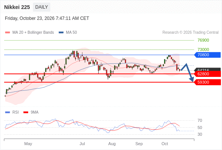This screenshot has width=222, height=150.
Task: Click the Nikkei 225 chart title
Action: tap(17, 7)
